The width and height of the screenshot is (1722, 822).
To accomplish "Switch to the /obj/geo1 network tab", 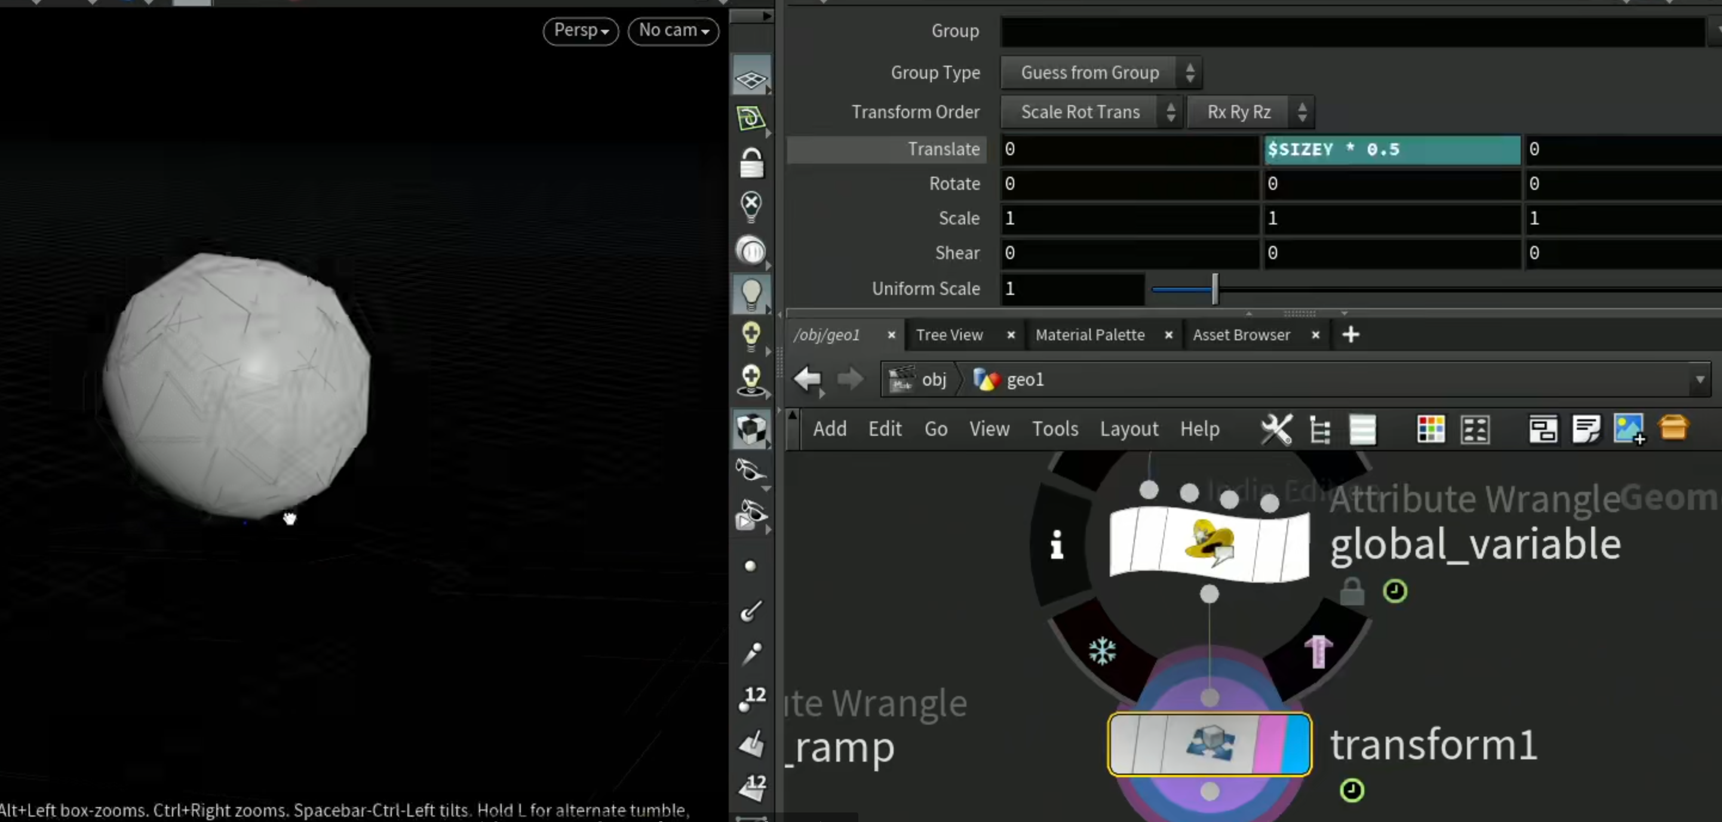I will point(826,335).
